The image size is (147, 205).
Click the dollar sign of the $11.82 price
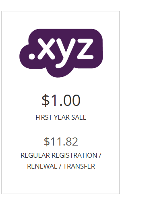tap(47, 142)
